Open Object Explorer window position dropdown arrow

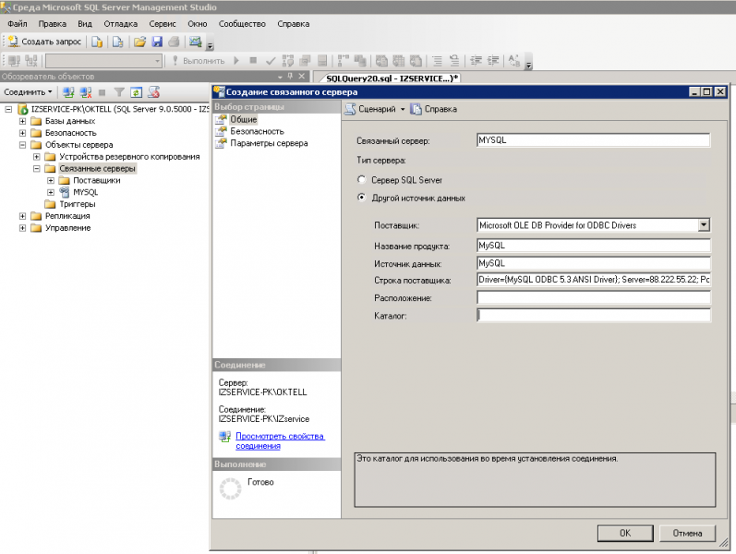tap(280, 77)
